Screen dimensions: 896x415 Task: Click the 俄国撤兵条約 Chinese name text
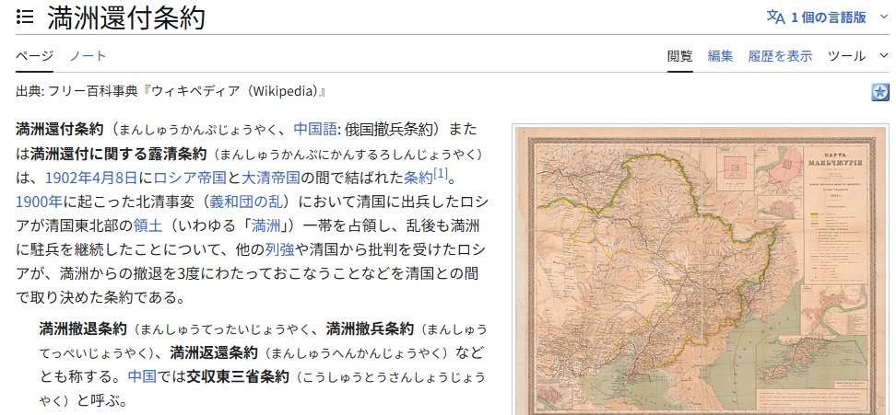[x=390, y=129]
